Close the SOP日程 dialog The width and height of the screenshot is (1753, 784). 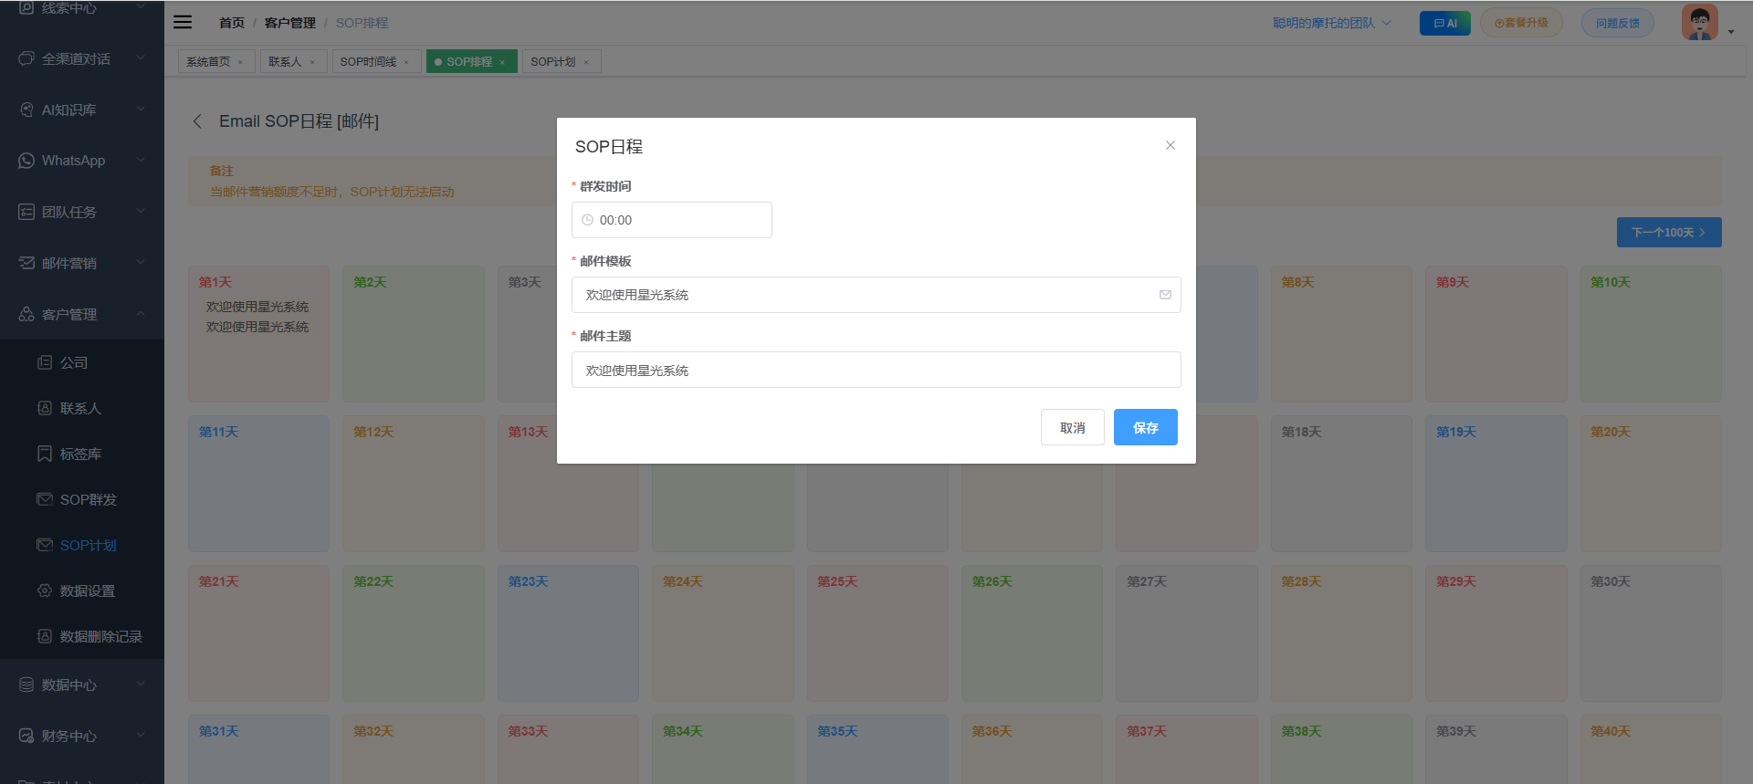pos(1170,145)
